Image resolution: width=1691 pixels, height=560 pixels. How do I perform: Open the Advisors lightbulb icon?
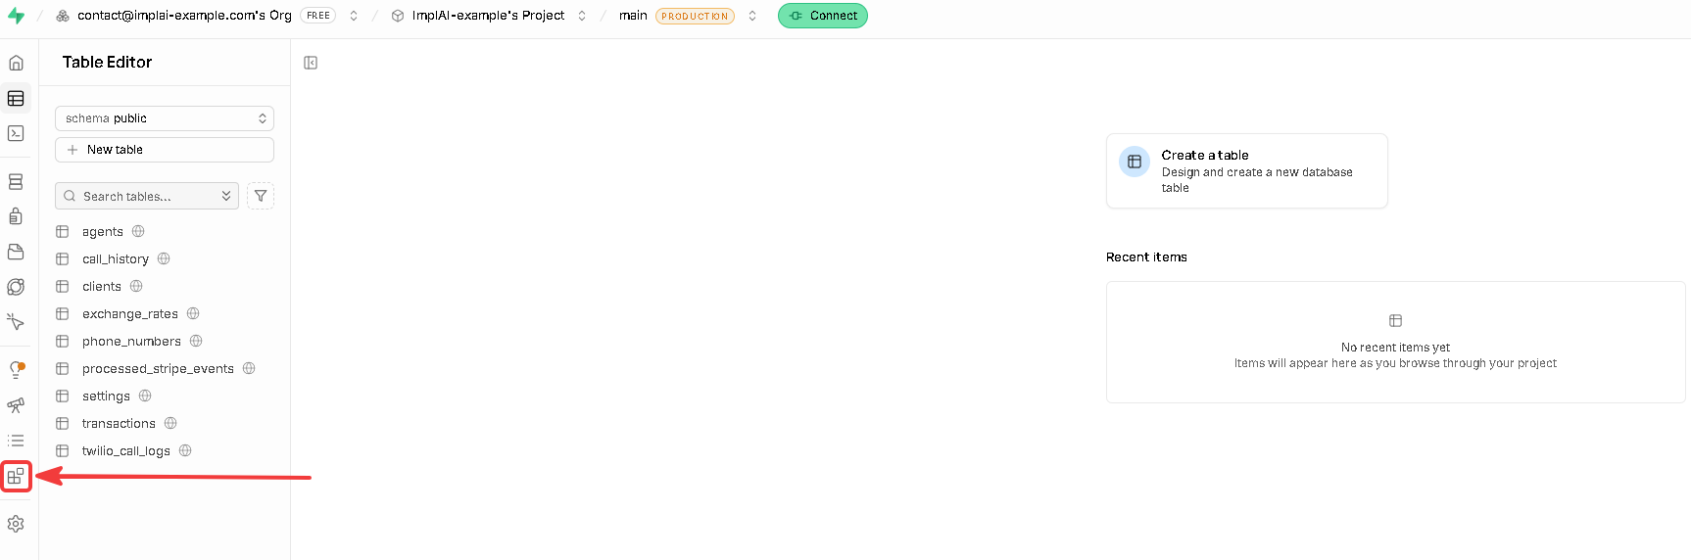click(16, 370)
